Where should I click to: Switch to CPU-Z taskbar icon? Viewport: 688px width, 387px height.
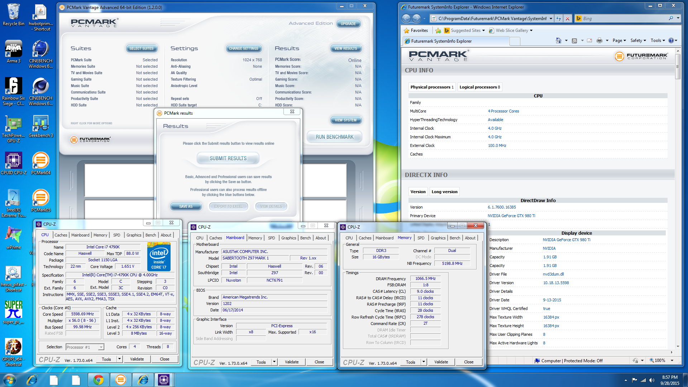click(x=164, y=380)
